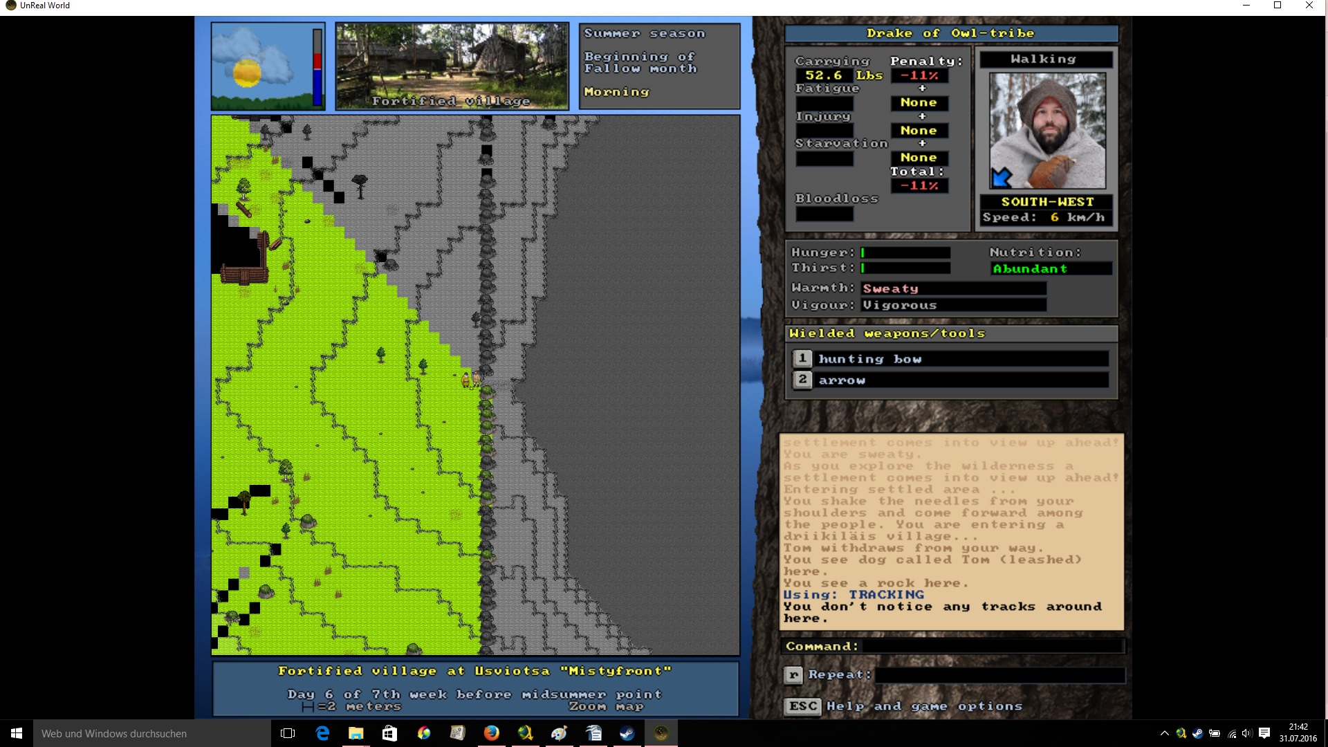This screenshot has height=747, width=1328.
Task: Click the wooden log building on the map
Action: point(245,259)
